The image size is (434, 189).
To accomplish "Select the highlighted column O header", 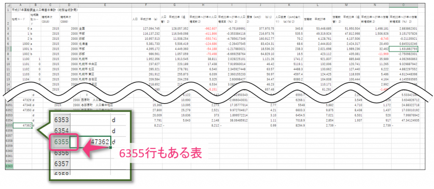I will [x=403, y=3].
